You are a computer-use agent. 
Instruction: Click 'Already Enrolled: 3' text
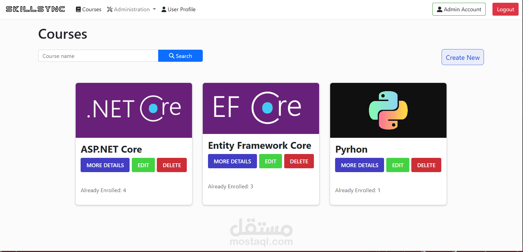[231, 186]
